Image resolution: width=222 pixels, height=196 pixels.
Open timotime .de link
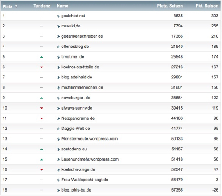click(x=73, y=57)
